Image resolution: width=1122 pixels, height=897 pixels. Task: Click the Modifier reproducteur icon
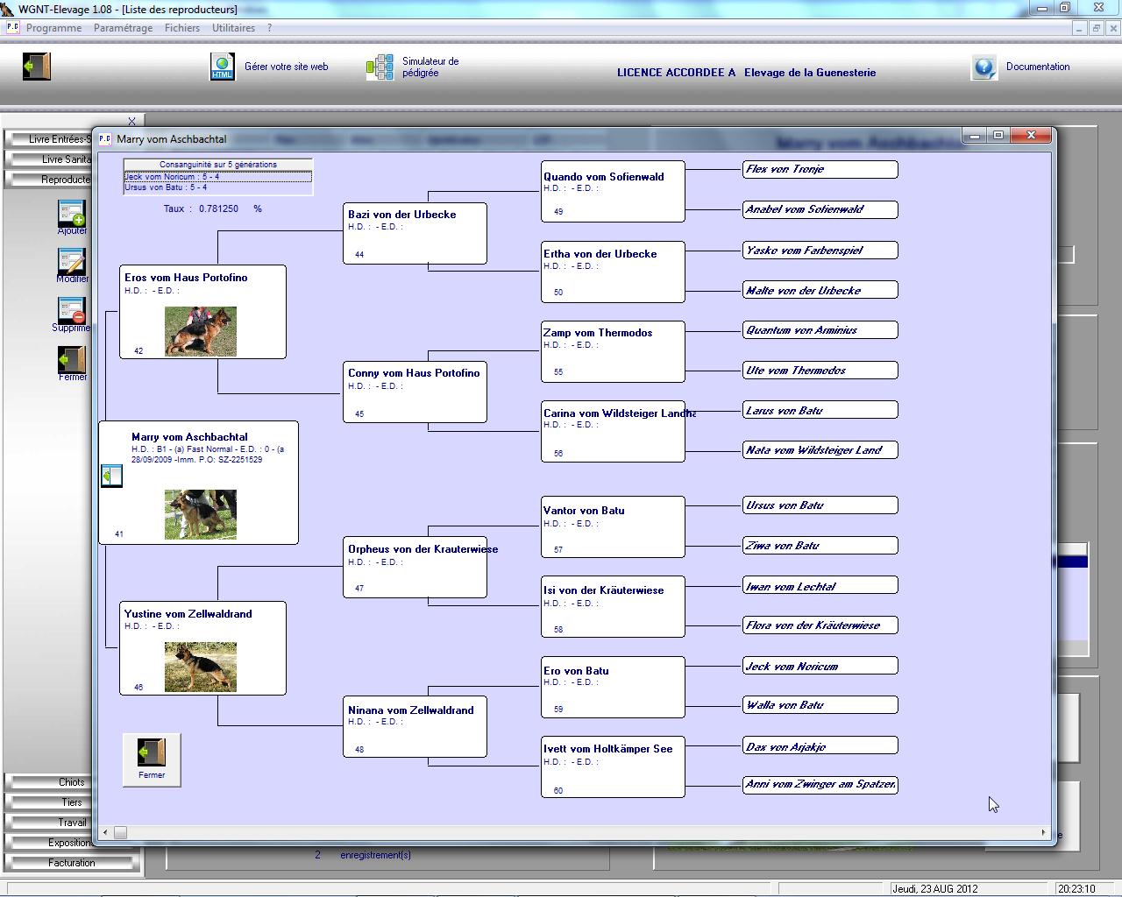click(x=72, y=262)
